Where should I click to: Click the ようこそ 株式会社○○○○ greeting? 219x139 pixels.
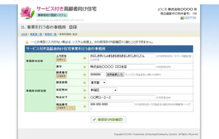pos(177,9)
